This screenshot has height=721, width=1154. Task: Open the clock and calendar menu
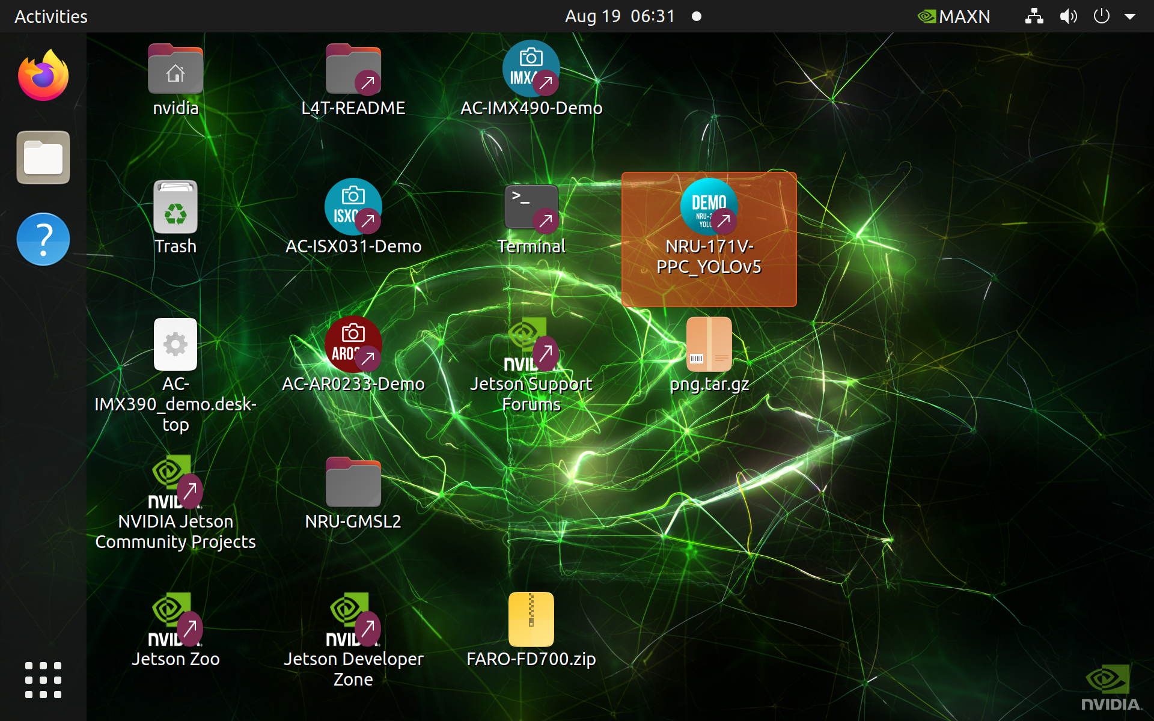pos(620,16)
